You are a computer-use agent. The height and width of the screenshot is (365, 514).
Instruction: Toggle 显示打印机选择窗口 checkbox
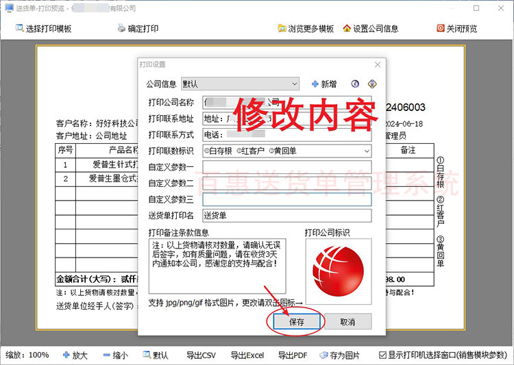click(x=382, y=355)
